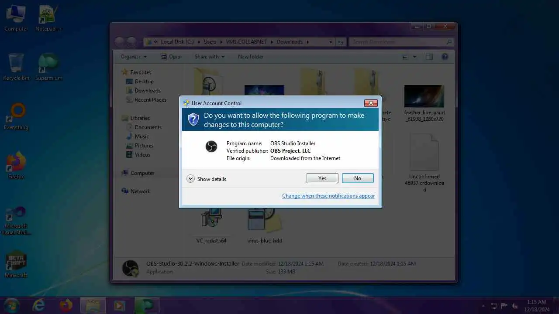The image size is (559, 314).
Task: Select Unconfirmed 48937.crdownload file
Action: coord(424,163)
